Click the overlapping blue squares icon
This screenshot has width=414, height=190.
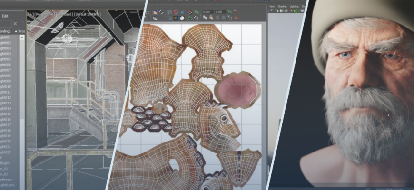[182, 12]
